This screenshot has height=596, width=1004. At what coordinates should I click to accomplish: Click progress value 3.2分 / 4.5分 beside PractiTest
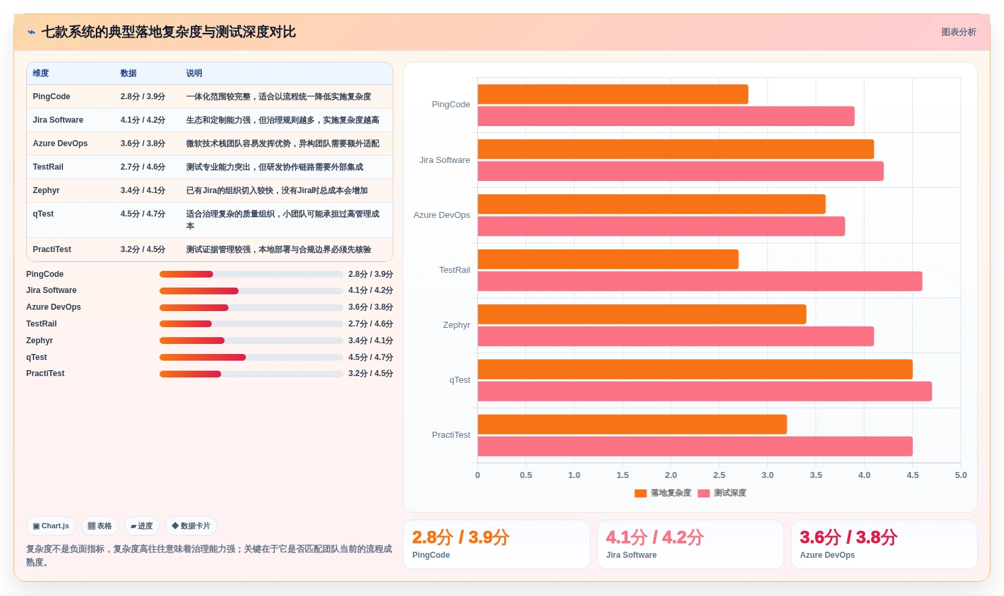coord(371,374)
